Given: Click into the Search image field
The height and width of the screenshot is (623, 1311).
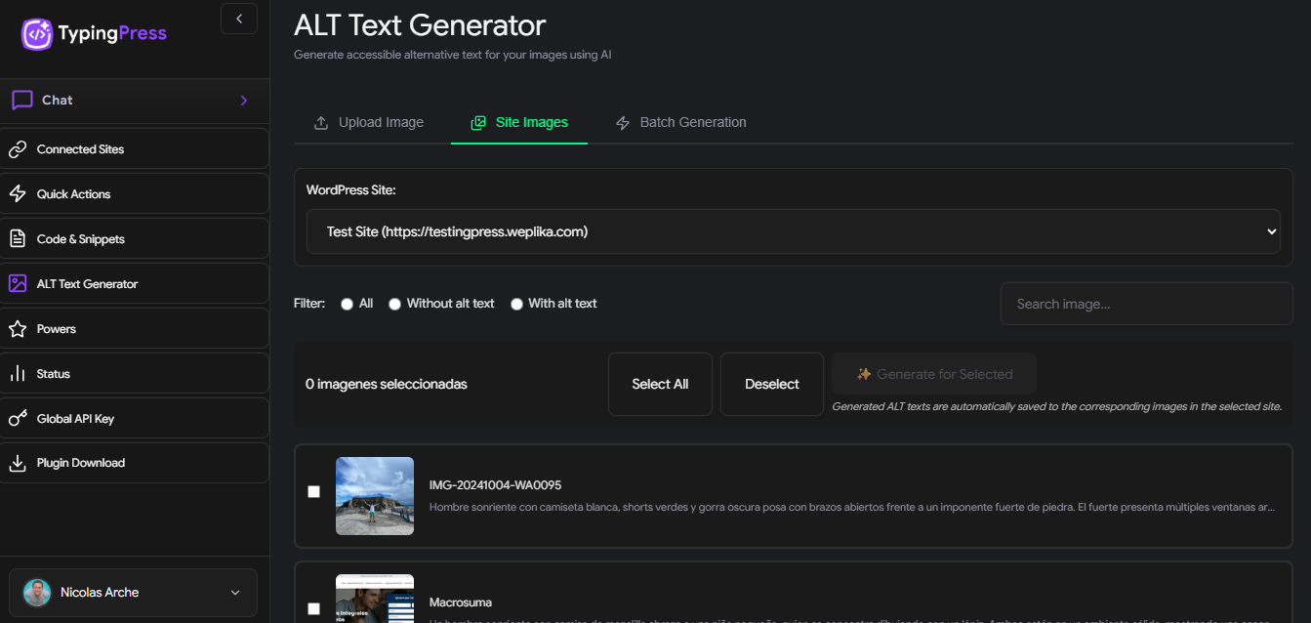Looking at the screenshot, I should [1146, 304].
